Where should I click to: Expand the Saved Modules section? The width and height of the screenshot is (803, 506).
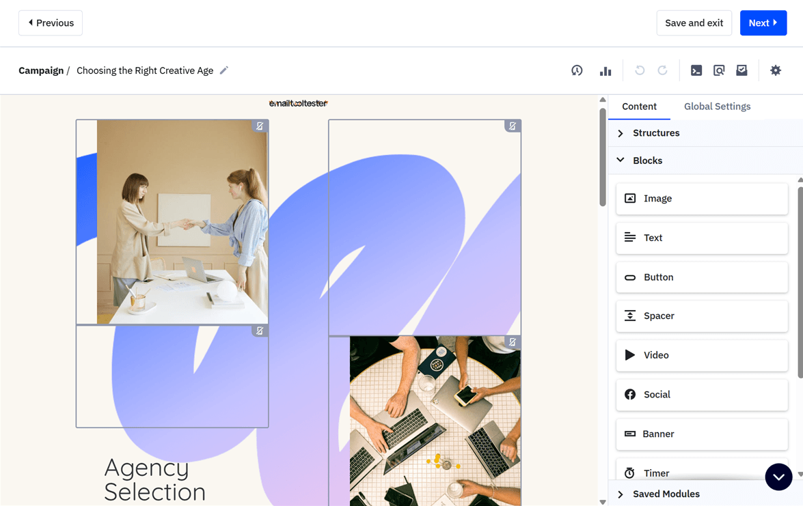(705, 494)
